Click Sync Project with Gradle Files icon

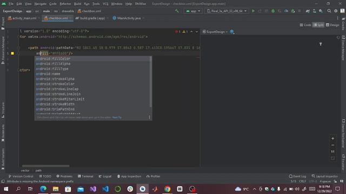308,11
